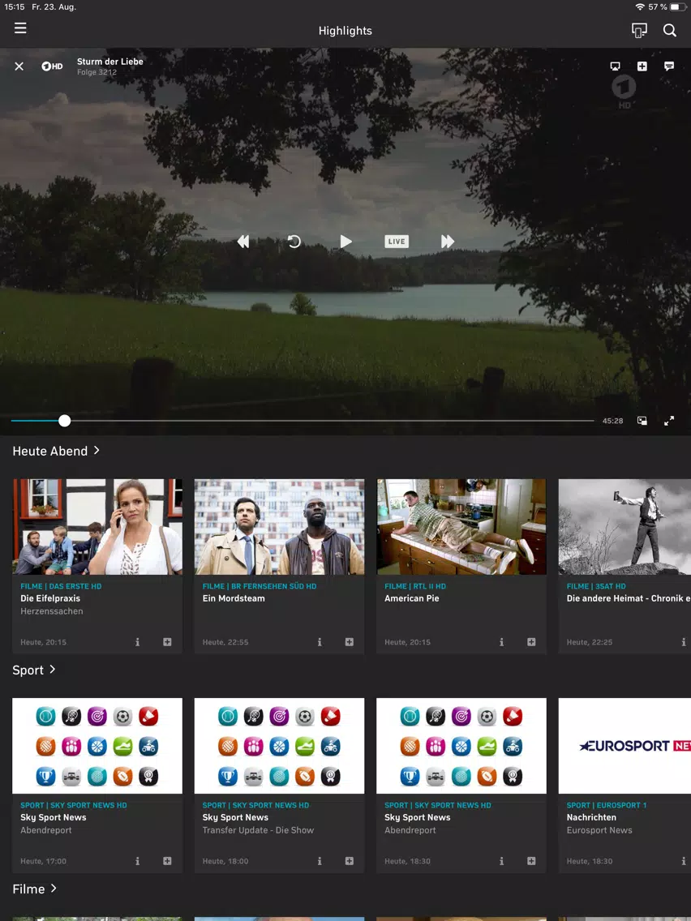Image resolution: width=691 pixels, height=921 pixels.
Task: Restart the program from beginning
Action: [294, 242]
